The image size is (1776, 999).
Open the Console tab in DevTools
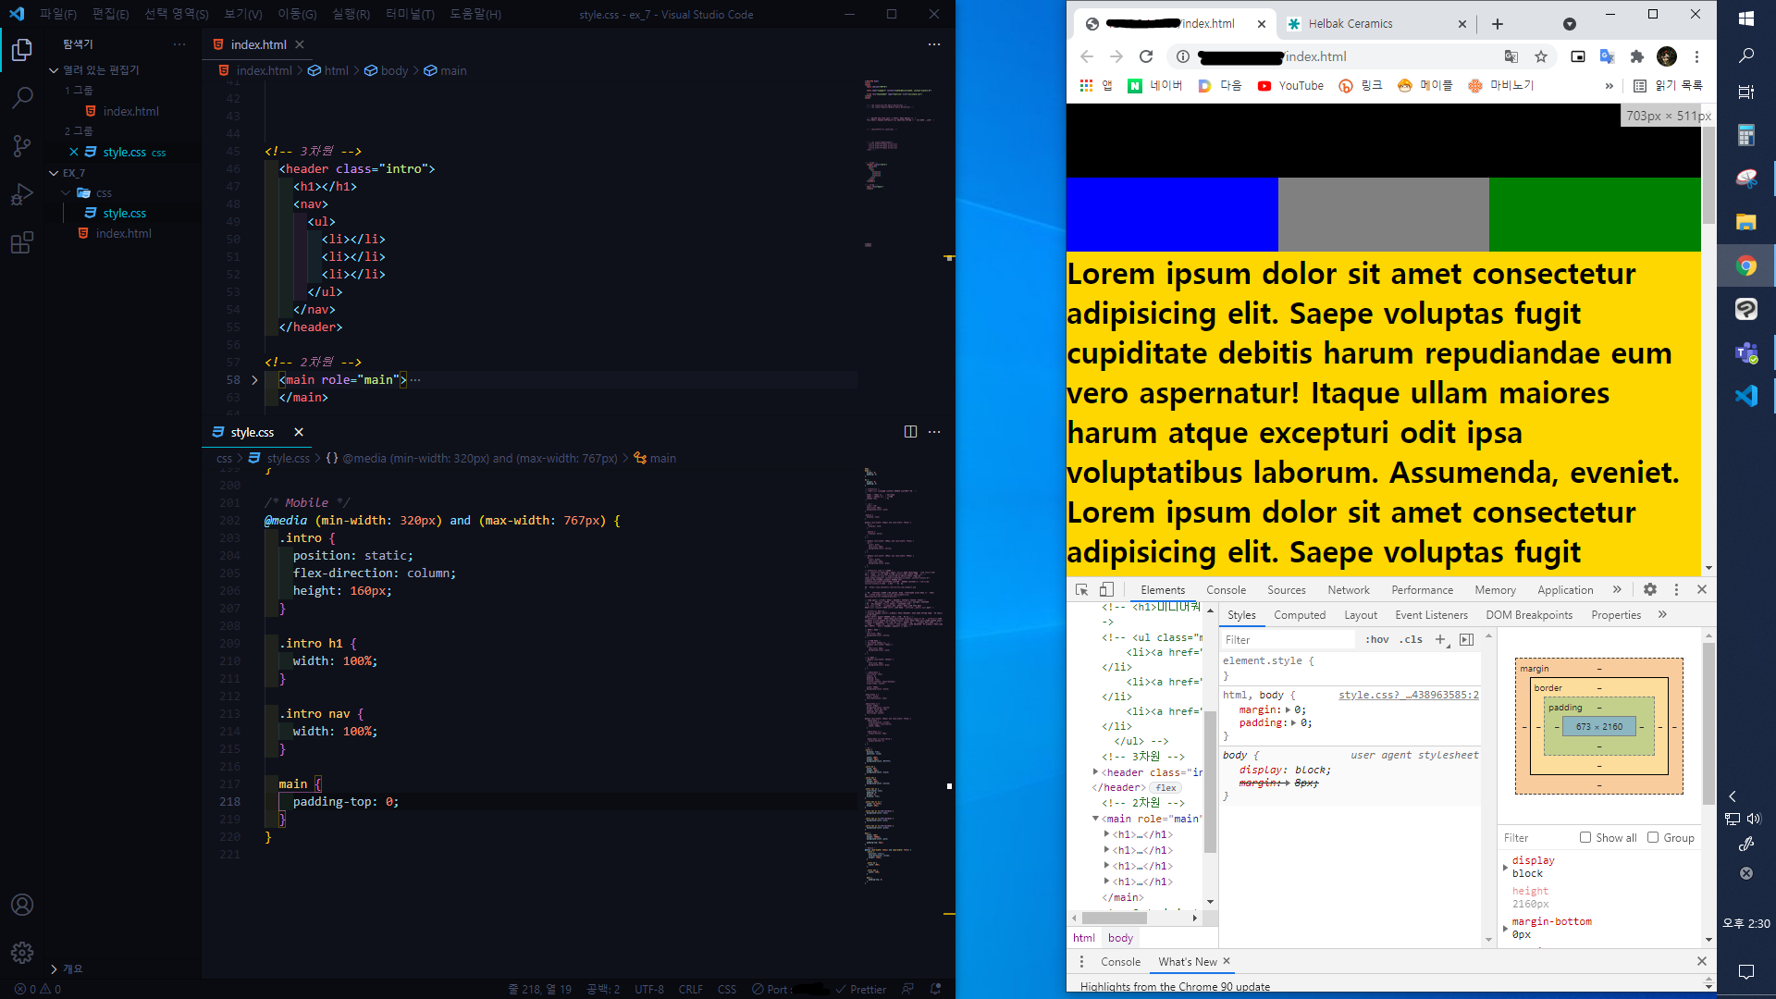coord(1226,590)
